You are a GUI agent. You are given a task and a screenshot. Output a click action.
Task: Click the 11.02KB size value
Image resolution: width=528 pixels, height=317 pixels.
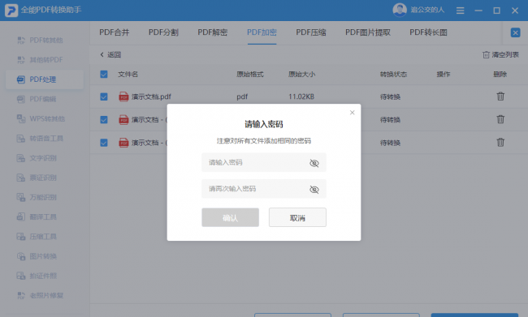pyautogui.click(x=301, y=96)
